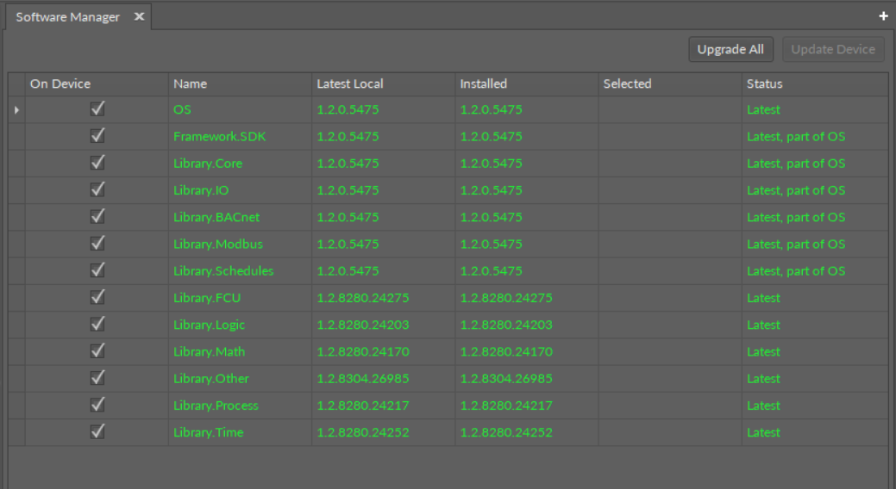Toggle the Library.FCU On Device checkbox

[97, 298]
